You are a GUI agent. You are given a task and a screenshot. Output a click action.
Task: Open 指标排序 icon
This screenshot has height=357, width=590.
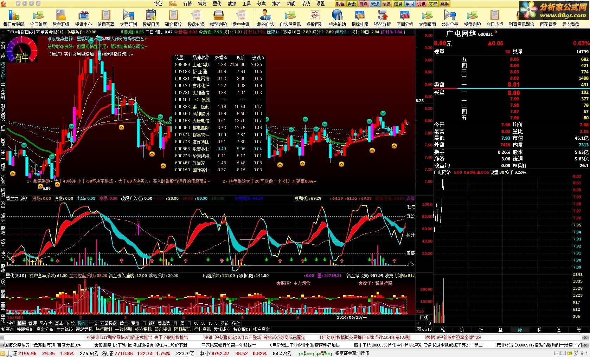[360, 18]
